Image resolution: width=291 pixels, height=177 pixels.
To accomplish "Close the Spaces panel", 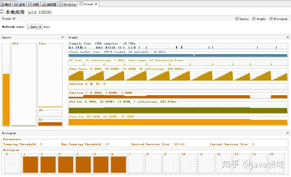I will 62,37.
